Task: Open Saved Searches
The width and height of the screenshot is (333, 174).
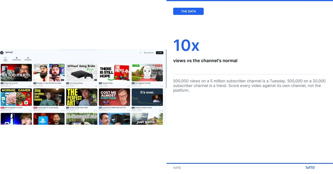Action: coord(149,52)
